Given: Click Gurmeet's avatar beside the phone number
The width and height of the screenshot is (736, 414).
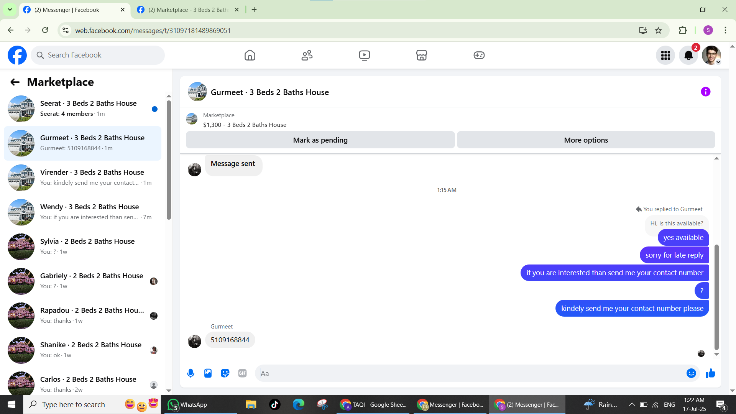Looking at the screenshot, I should (x=194, y=341).
